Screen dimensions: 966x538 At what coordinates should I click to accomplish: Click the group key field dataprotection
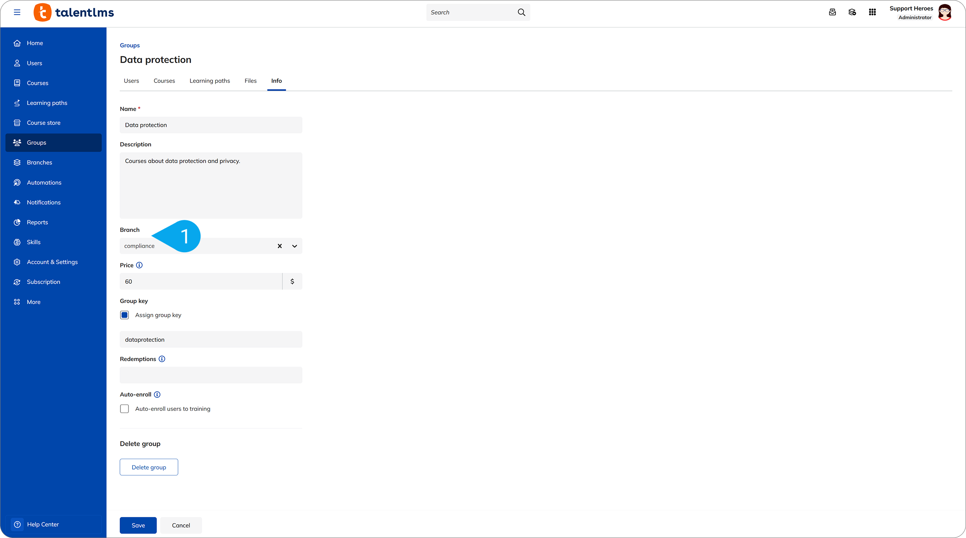coord(211,340)
